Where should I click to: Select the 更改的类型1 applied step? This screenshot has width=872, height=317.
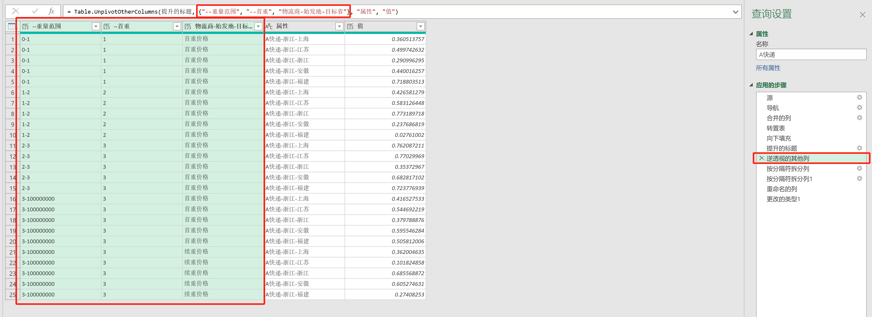783,199
